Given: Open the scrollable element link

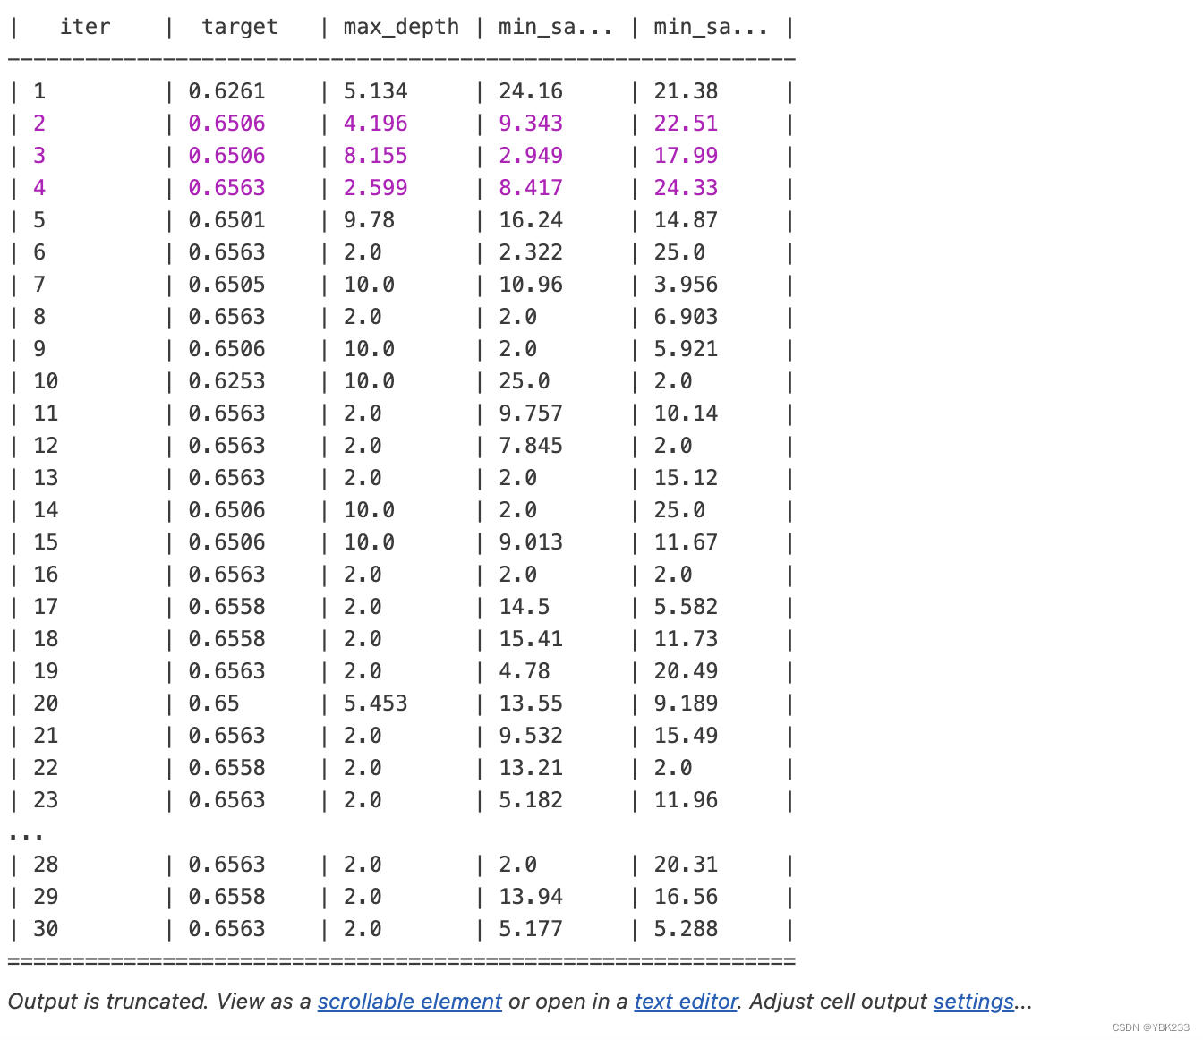Looking at the screenshot, I should click(409, 1001).
